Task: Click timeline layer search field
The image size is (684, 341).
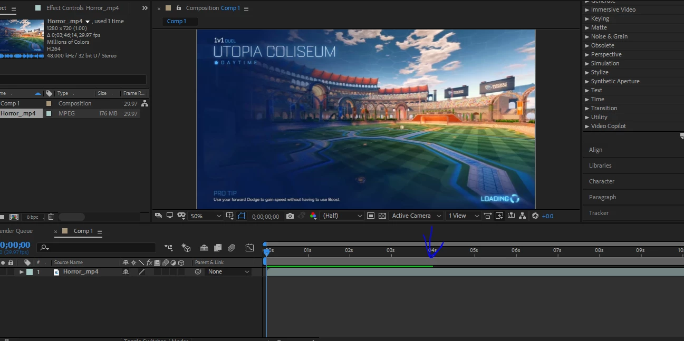Action: tap(97, 247)
